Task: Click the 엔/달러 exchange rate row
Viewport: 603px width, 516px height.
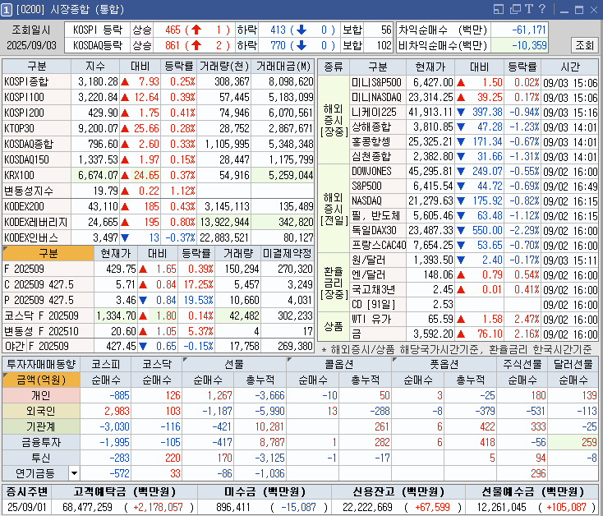Action: click(x=474, y=275)
